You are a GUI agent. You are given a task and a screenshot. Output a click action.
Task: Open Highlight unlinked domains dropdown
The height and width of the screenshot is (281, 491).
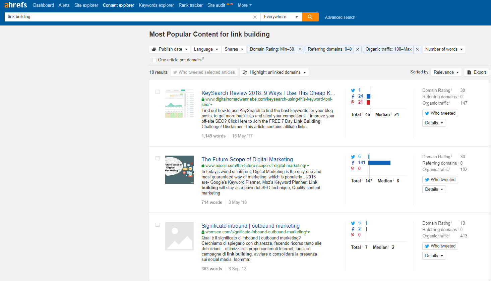[x=274, y=72]
